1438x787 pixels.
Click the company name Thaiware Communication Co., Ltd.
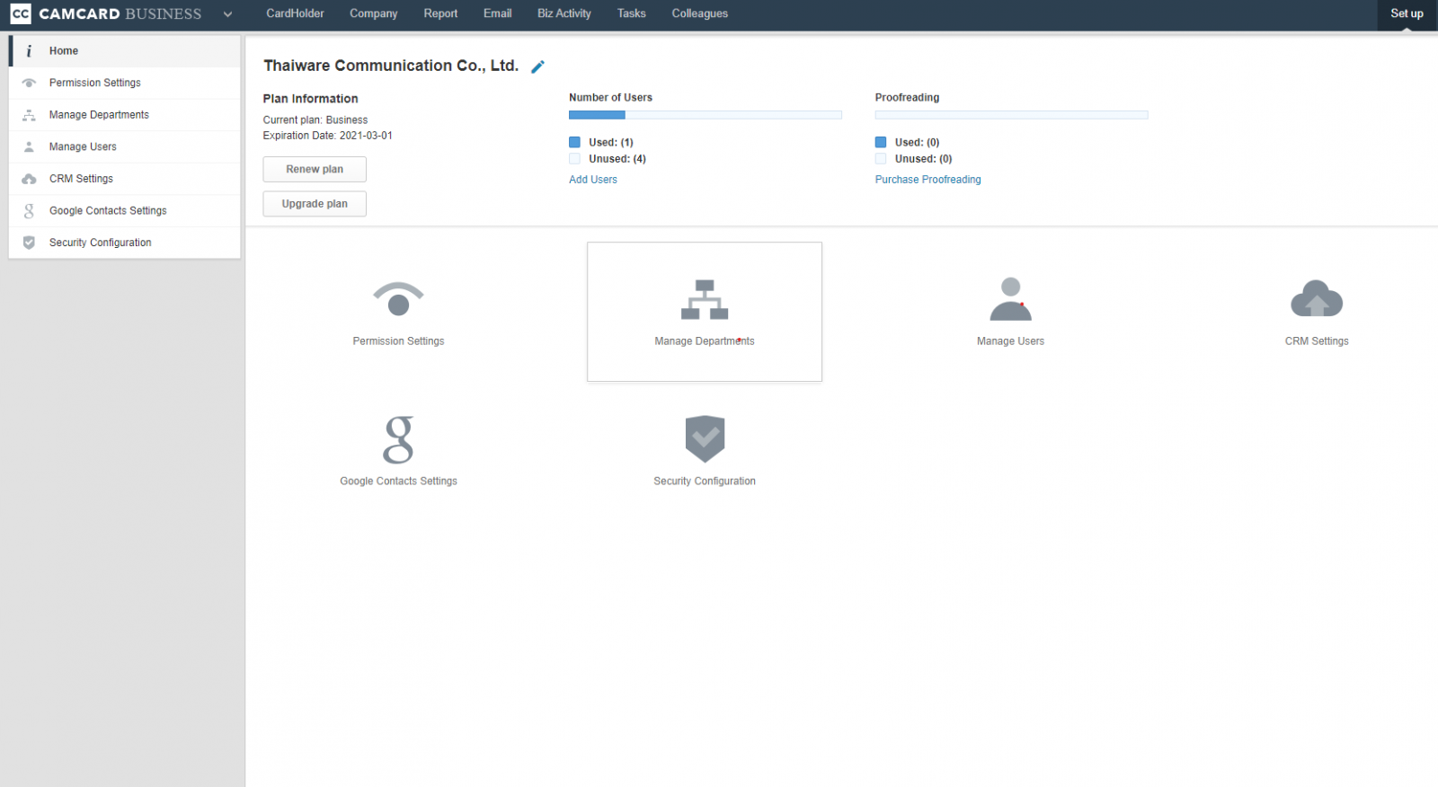[x=391, y=66]
